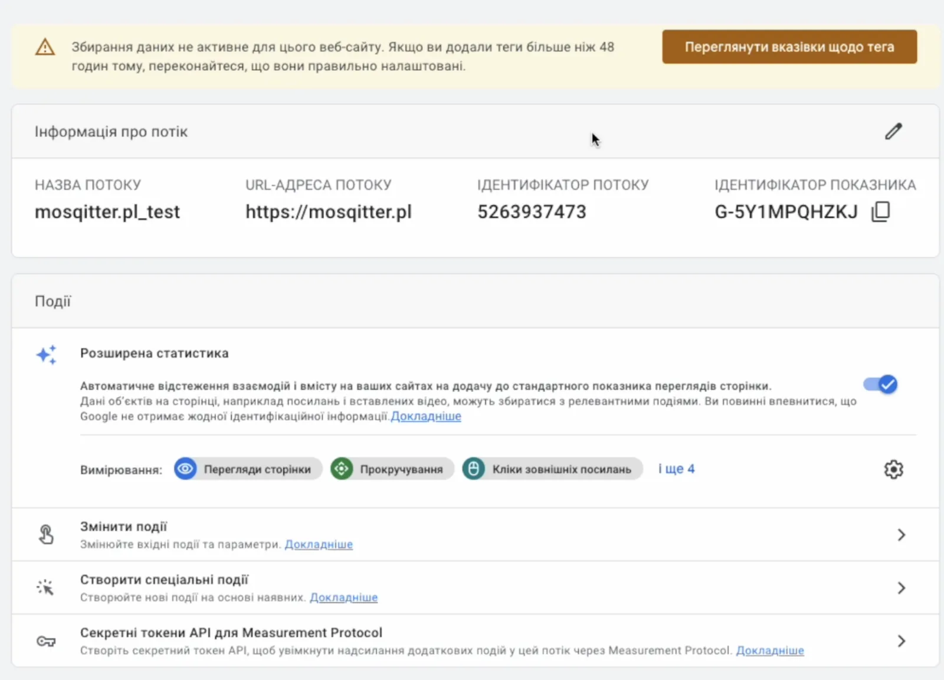
Task: Select the Кліки зовнішніх посилань chip
Action: [552, 469]
